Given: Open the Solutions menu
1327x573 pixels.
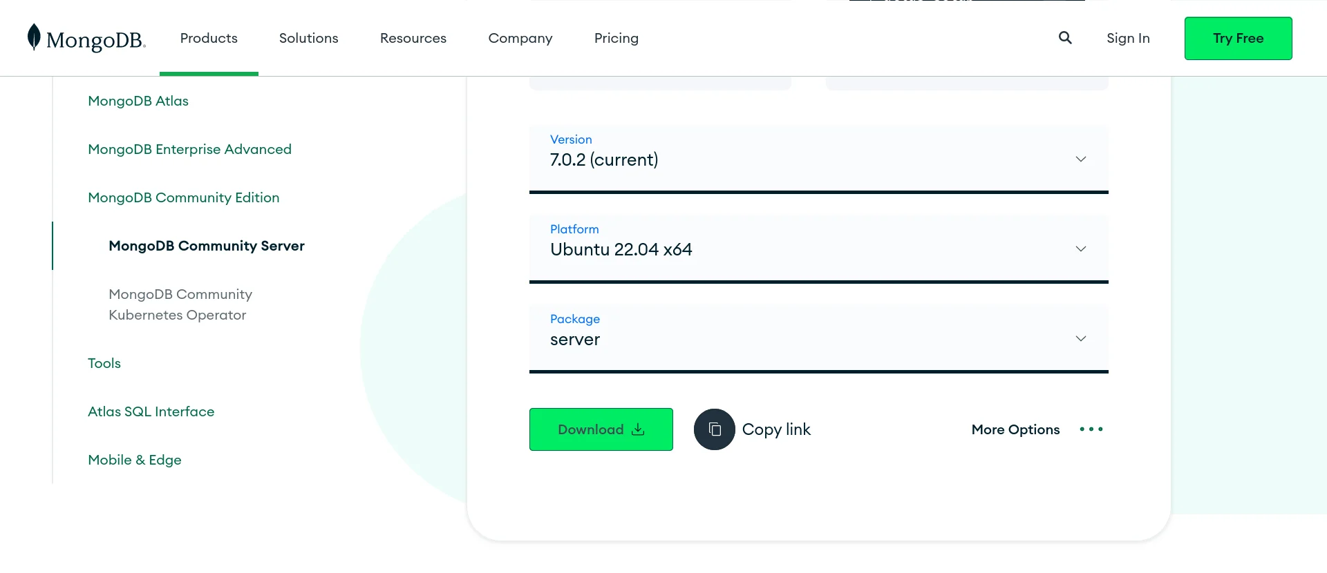Looking at the screenshot, I should 309,38.
